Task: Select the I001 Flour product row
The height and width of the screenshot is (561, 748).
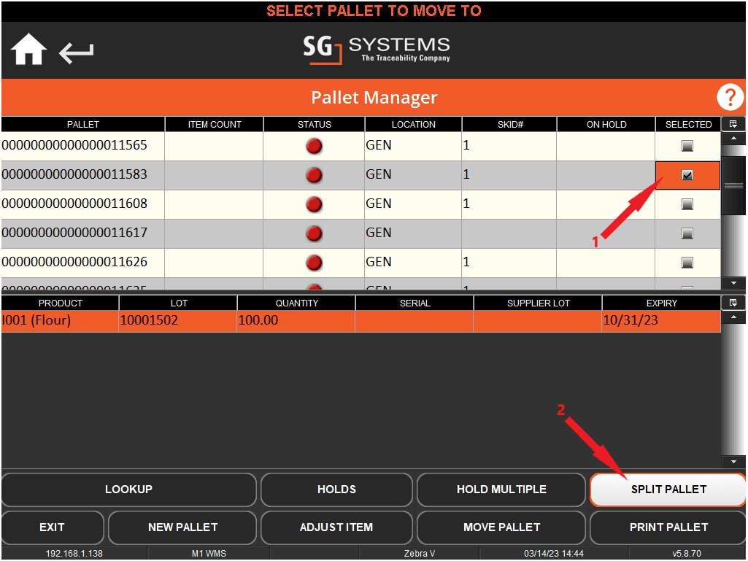Action: click(x=292, y=320)
